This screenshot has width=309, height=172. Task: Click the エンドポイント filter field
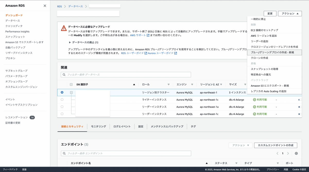coord(126,153)
